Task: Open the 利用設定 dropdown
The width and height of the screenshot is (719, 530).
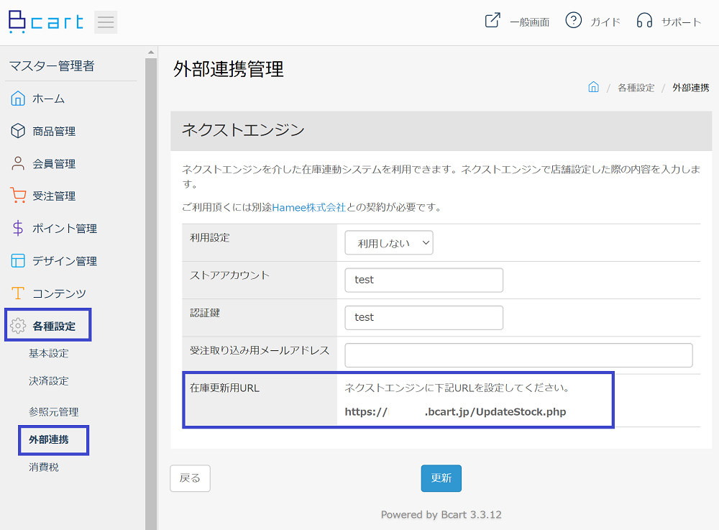Action: (389, 243)
